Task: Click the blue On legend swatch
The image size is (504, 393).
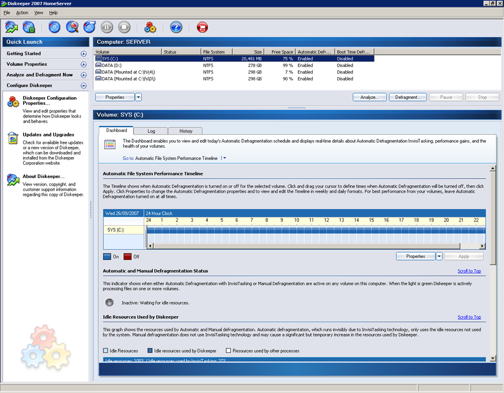Action: (107, 256)
